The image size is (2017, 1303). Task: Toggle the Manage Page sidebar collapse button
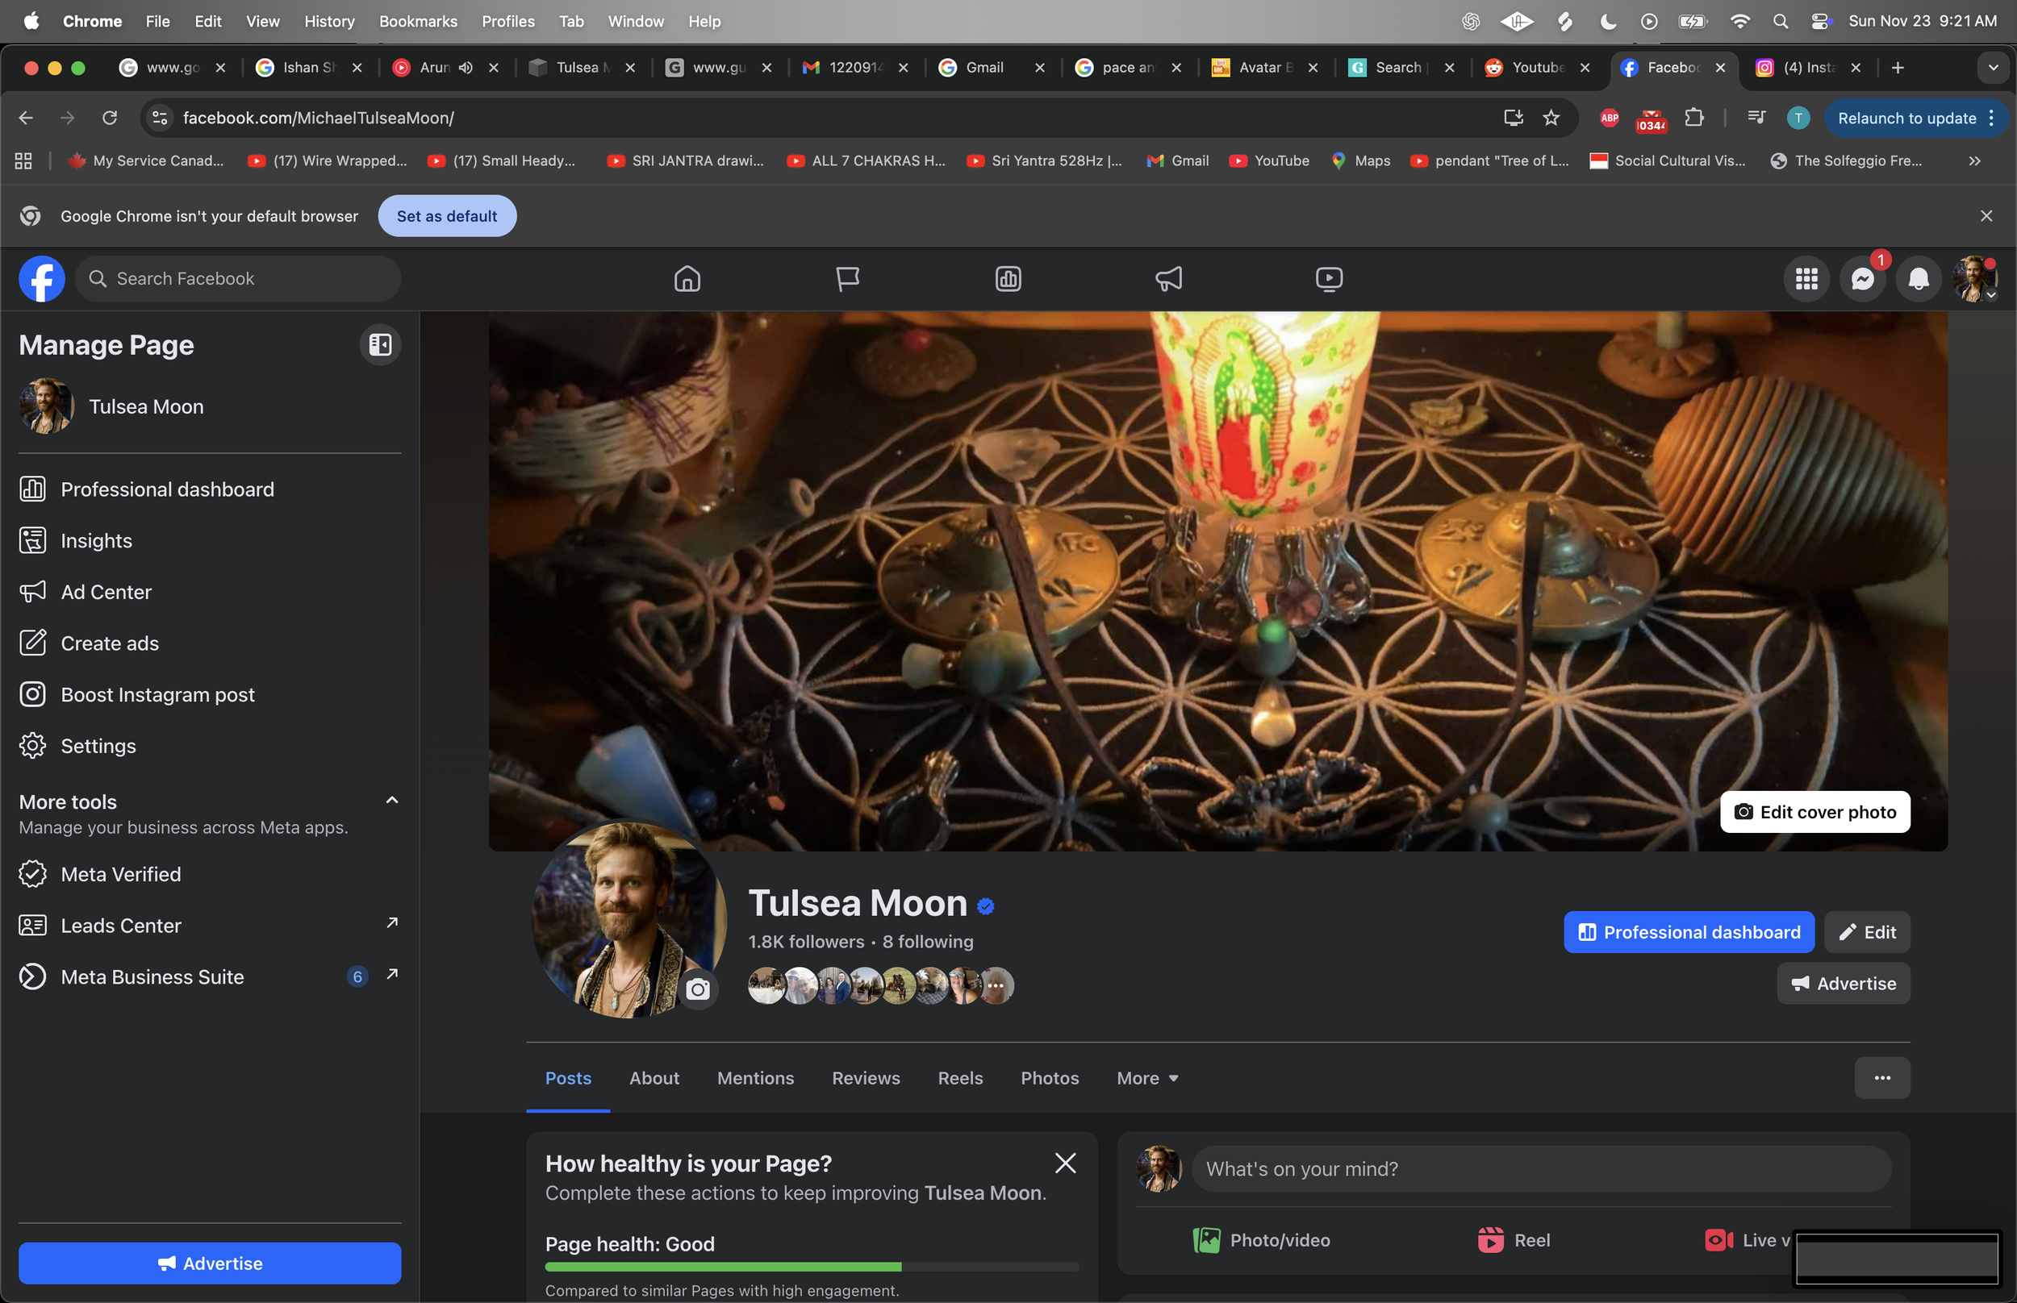380,345
